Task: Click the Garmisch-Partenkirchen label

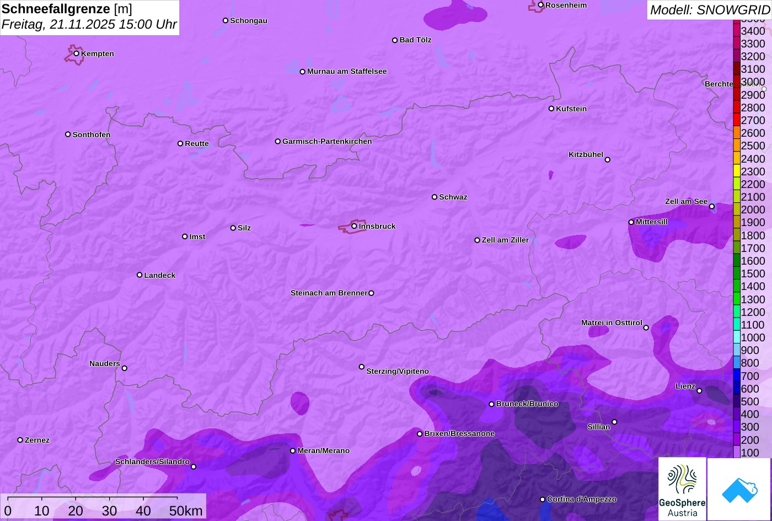Action: pos(327,141)
